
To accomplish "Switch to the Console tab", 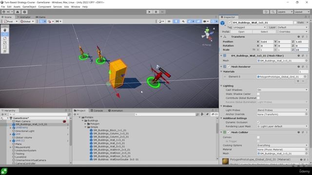I will [97, 110].
